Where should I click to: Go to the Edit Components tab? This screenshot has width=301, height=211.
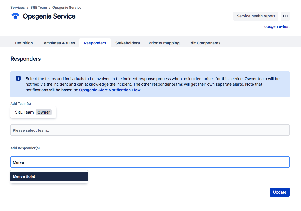pos(204,43)
